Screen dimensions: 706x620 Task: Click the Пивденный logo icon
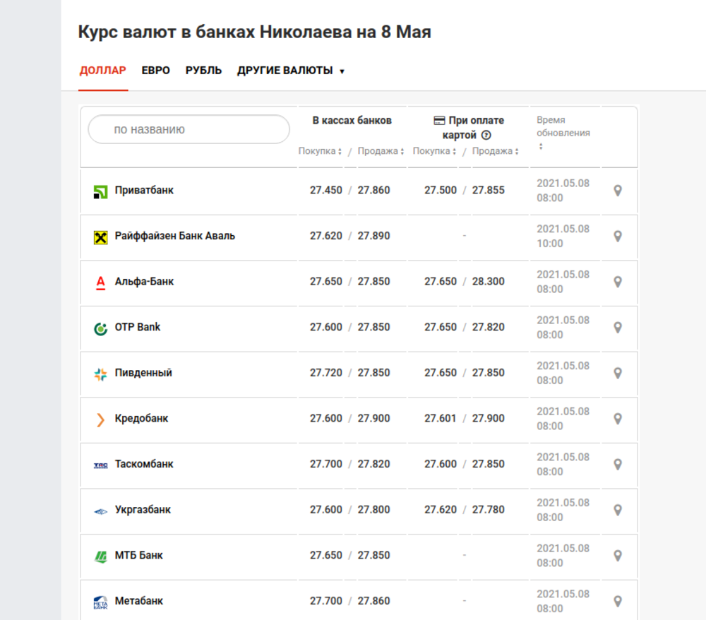point(100,374)
